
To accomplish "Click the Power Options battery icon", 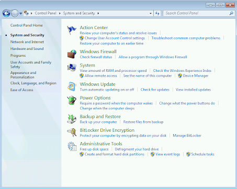I will [x=72, y=100].
